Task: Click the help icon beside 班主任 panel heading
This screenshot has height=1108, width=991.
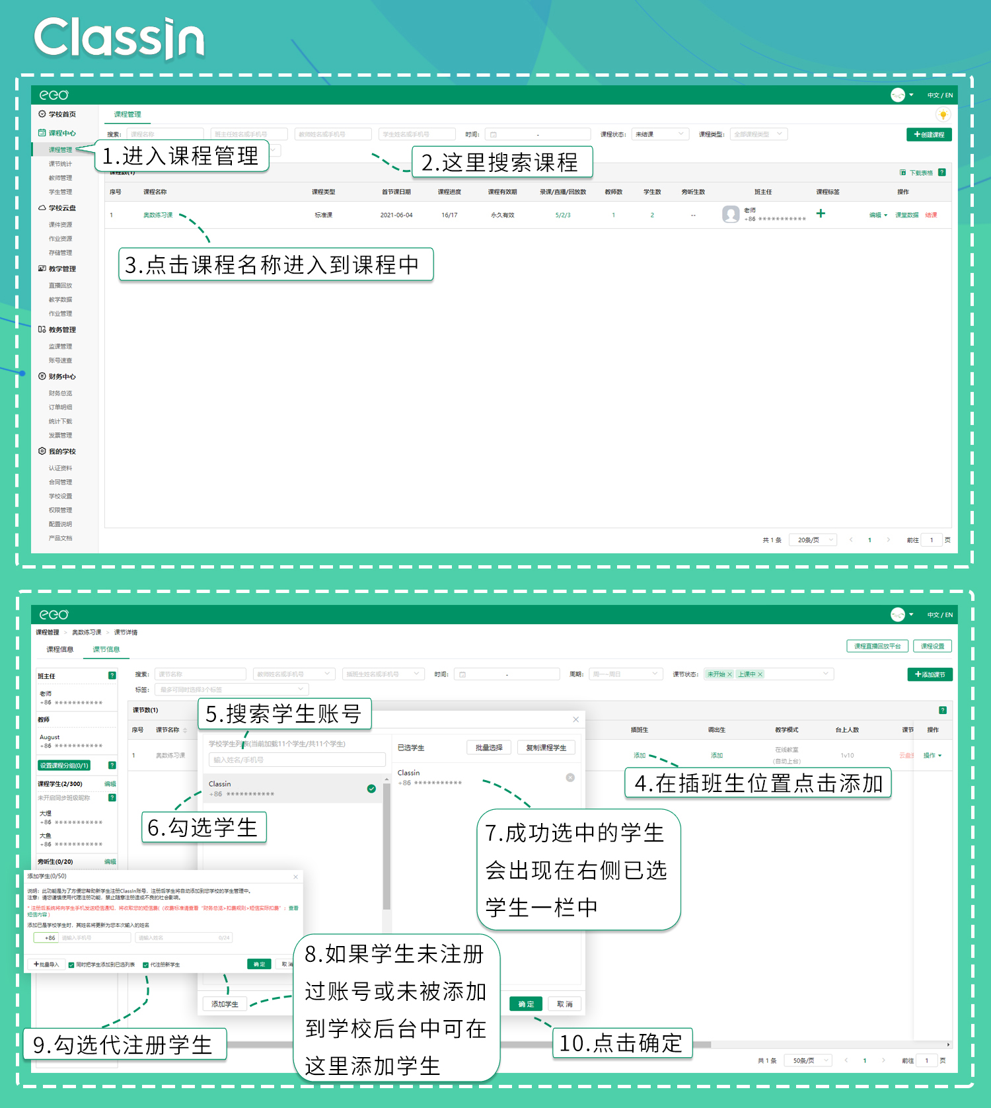Action: tap(112, 676)
